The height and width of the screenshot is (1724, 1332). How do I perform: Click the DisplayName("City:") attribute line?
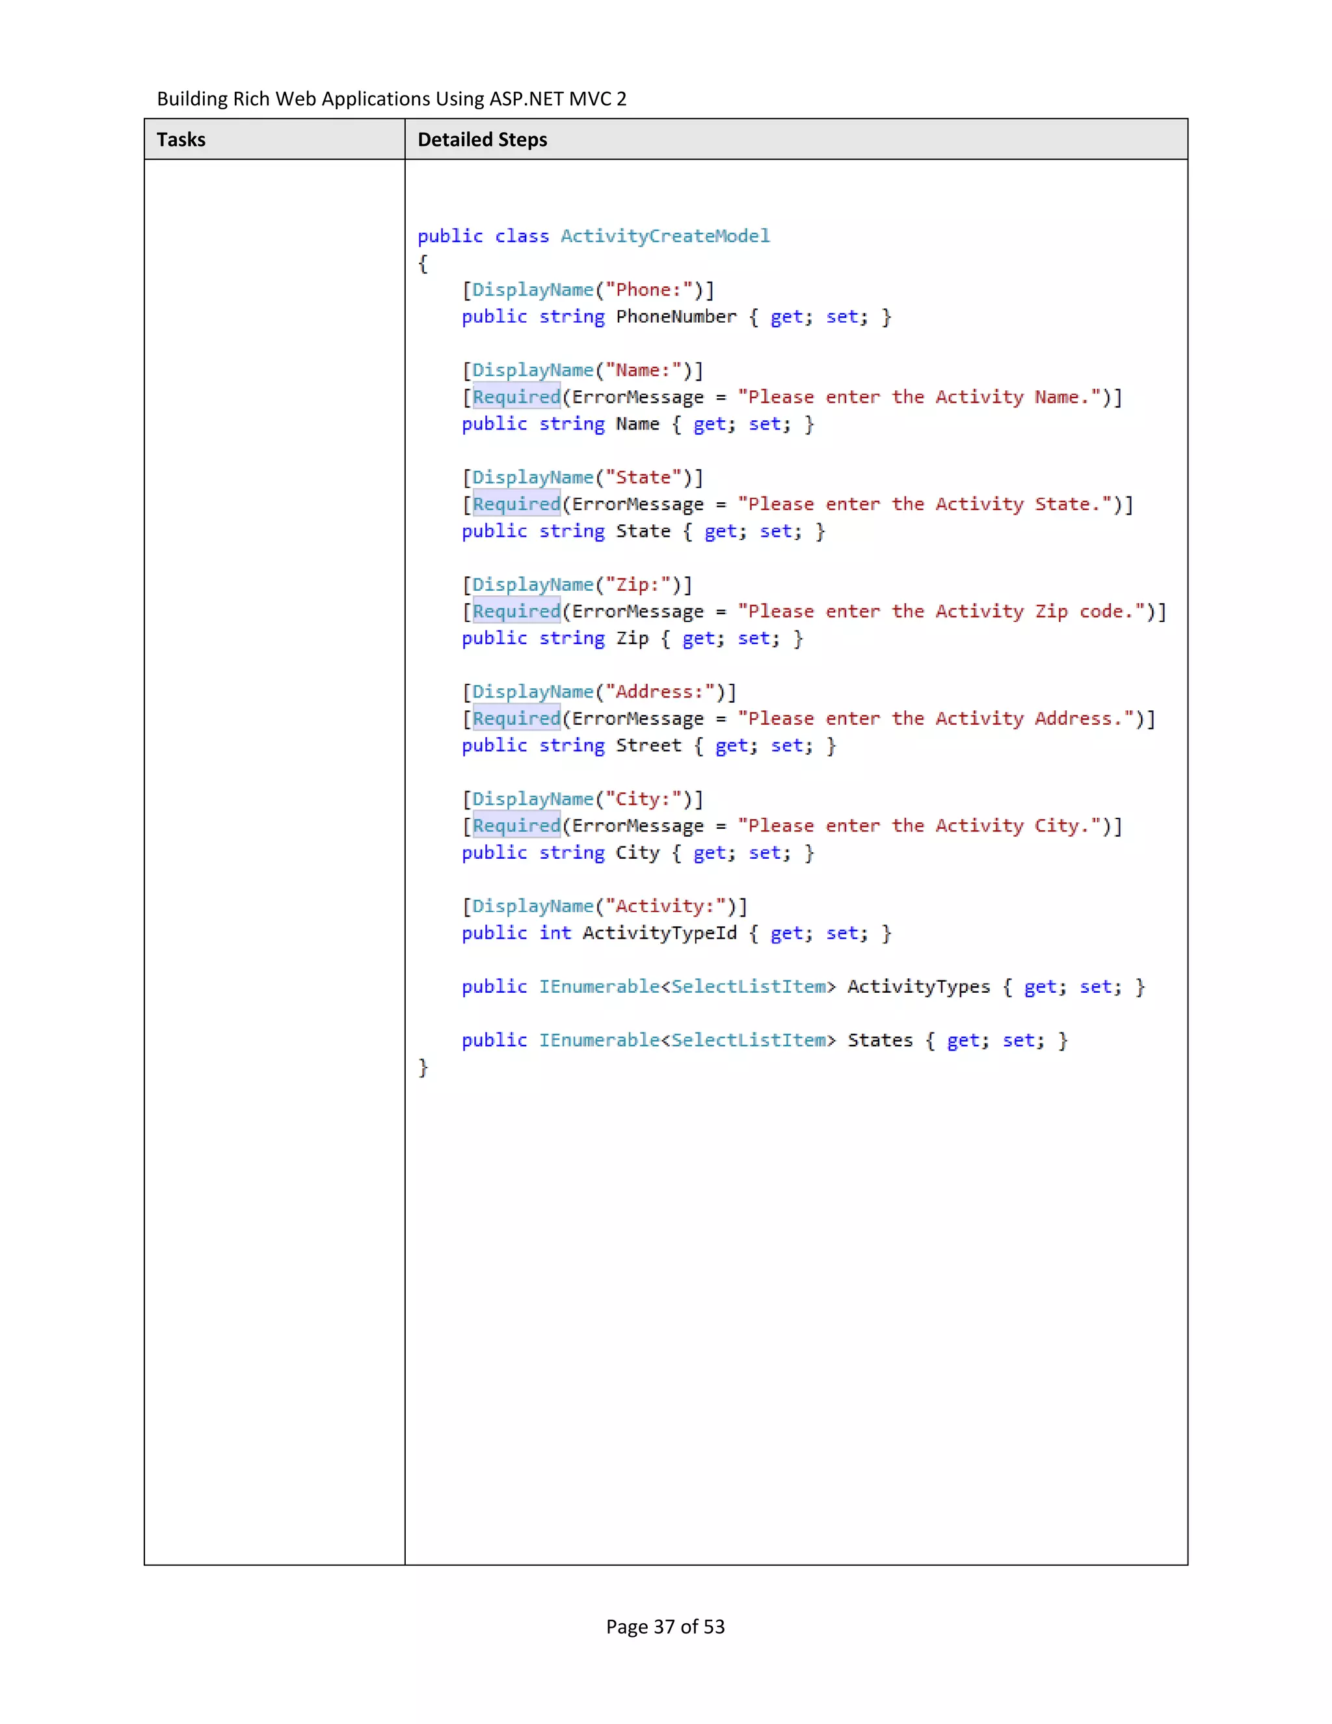582,800
